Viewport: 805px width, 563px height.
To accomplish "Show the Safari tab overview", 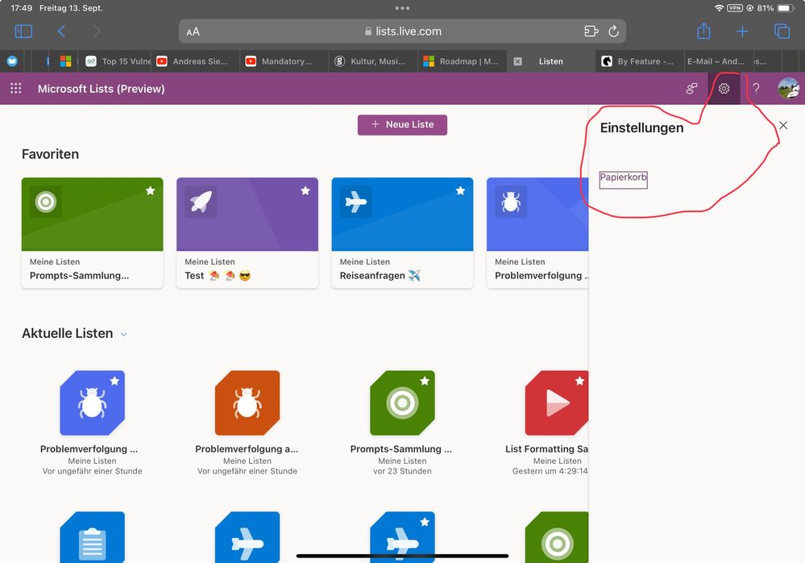I will point(782,31).
